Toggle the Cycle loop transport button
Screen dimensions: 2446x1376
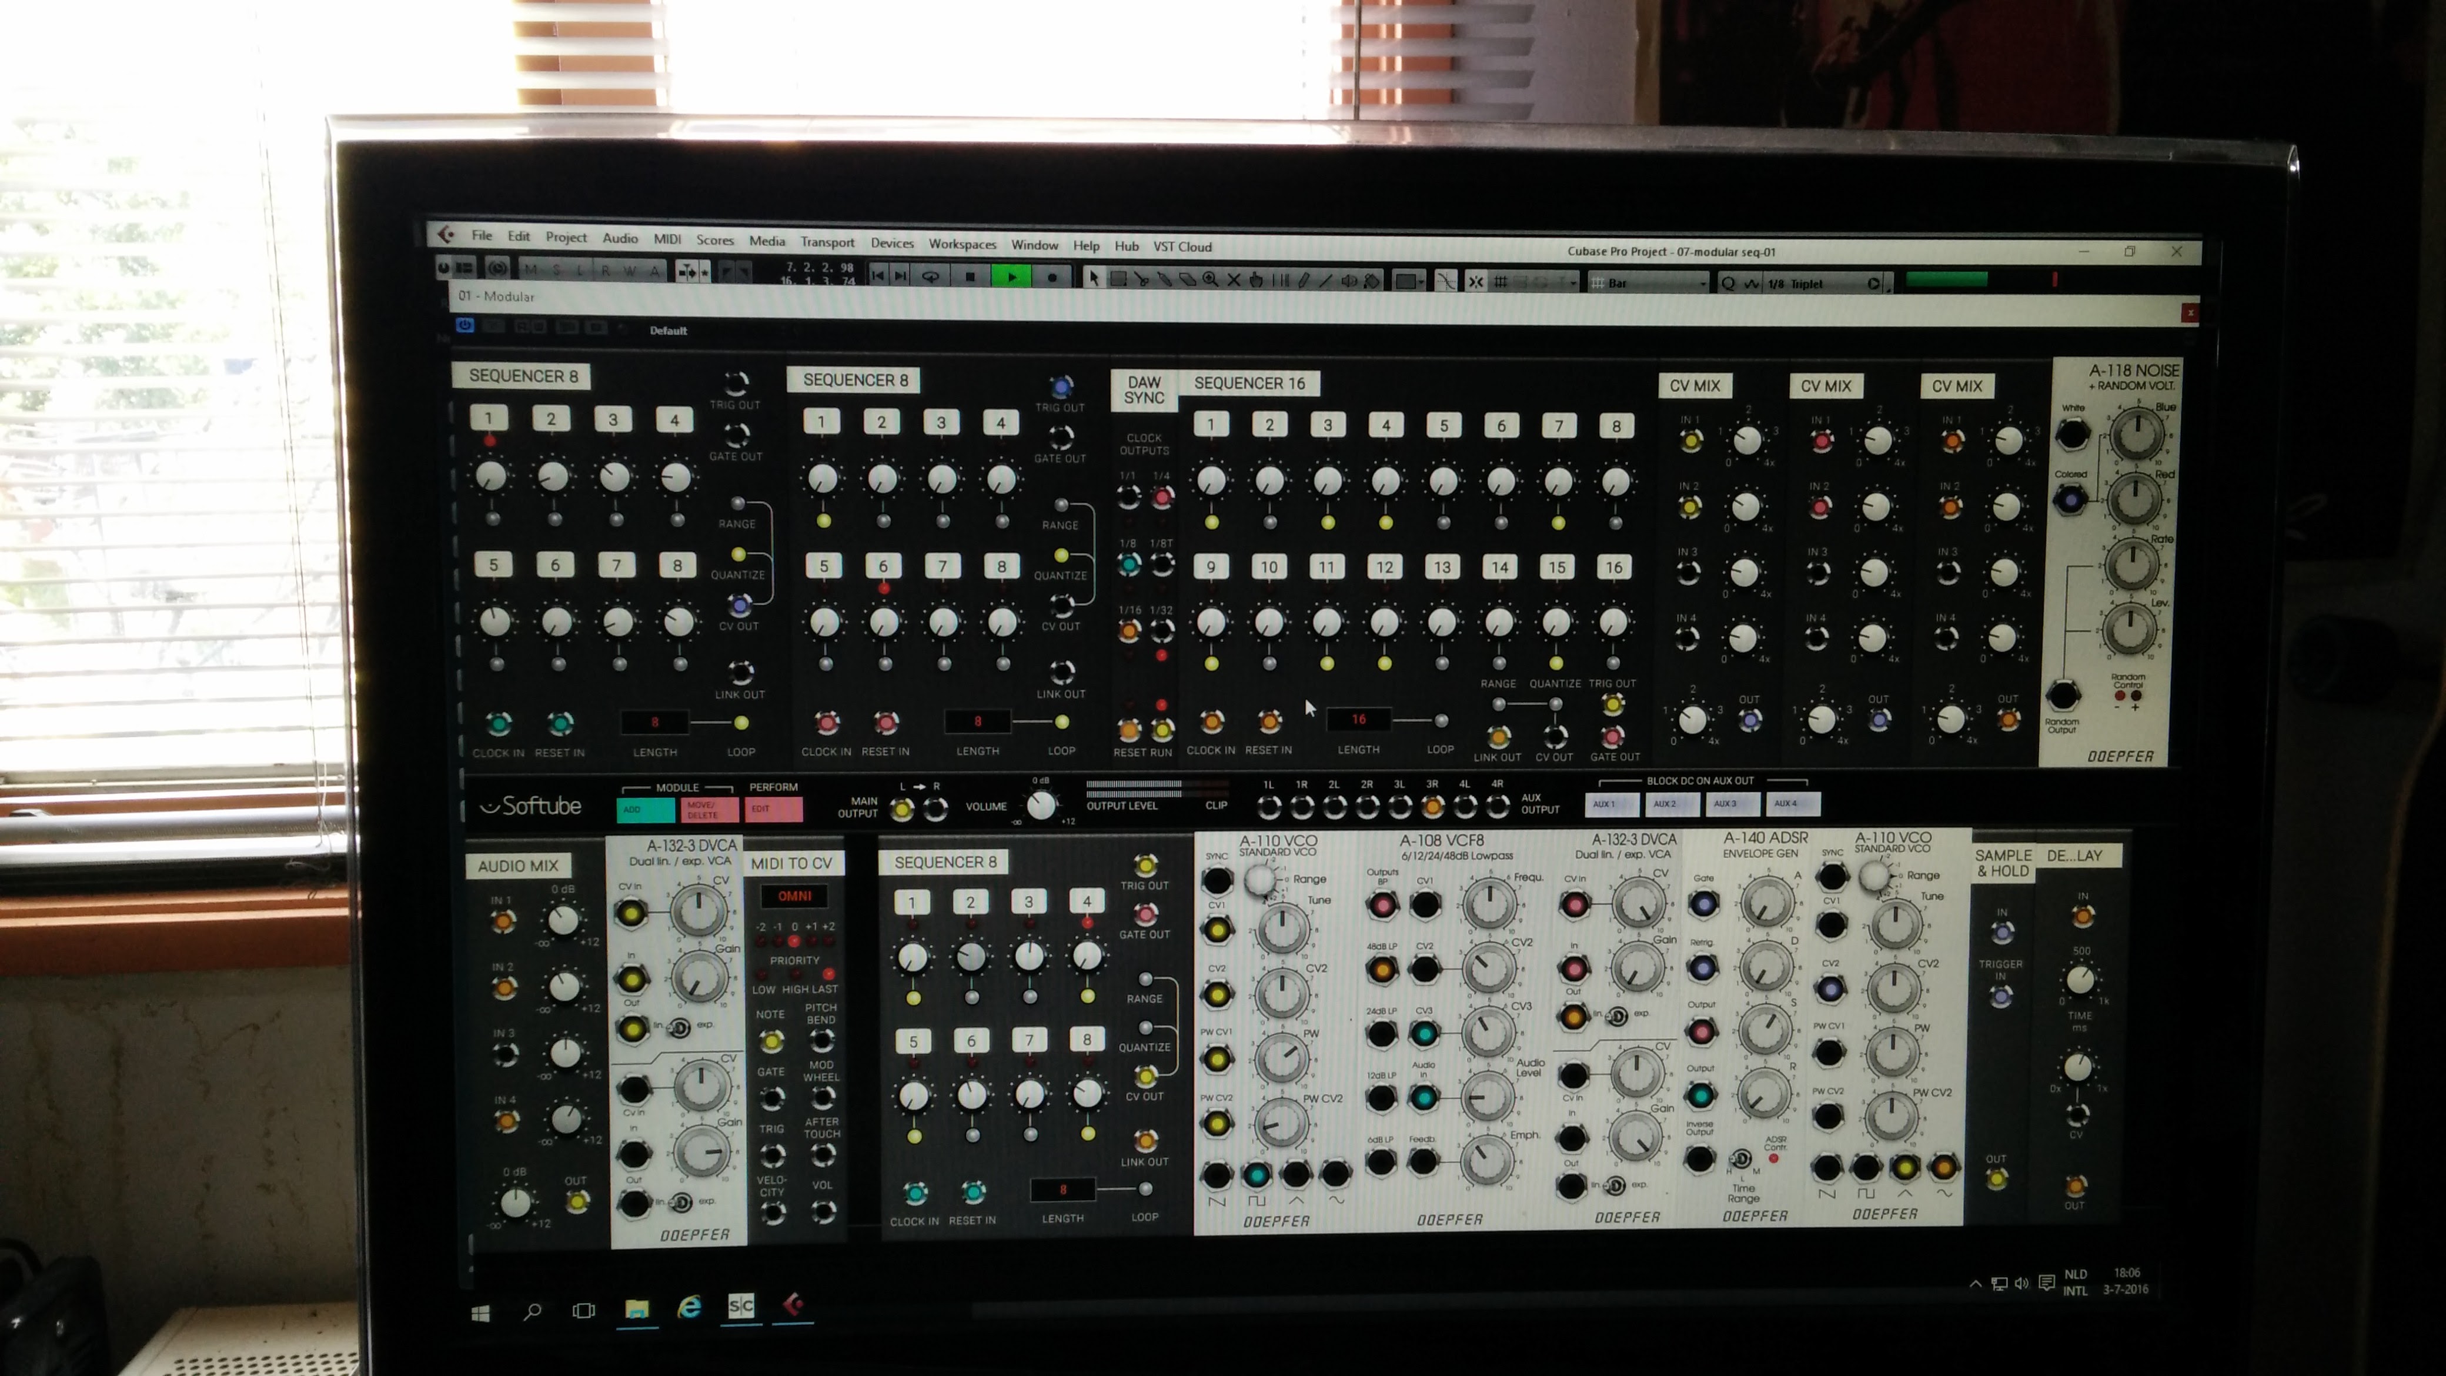pyautogui.click(x=931, y=276)
